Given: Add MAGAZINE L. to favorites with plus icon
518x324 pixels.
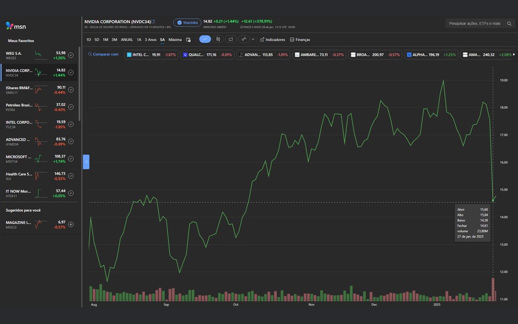Looking at the screenshot, I should 70,224.
